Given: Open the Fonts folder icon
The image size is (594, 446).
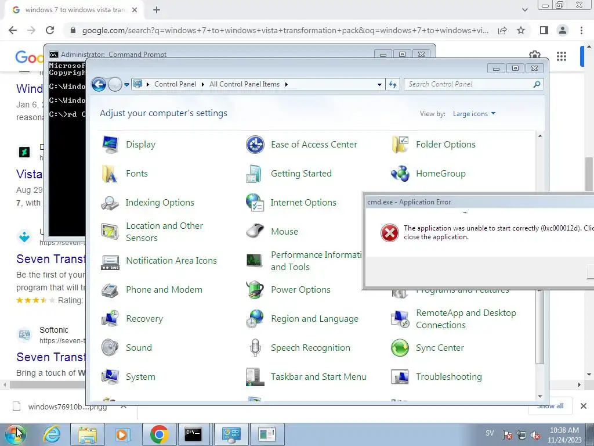Looking at the screenshot, I should pos(110,174).
